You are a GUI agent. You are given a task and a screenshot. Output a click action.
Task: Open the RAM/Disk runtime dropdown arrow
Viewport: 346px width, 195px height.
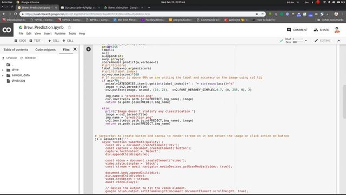tap(306, 41)
